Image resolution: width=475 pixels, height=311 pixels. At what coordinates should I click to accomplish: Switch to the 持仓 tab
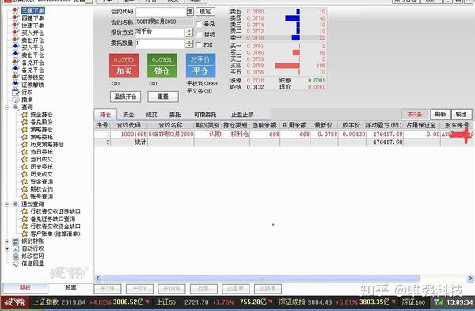[x=105, y=115]
